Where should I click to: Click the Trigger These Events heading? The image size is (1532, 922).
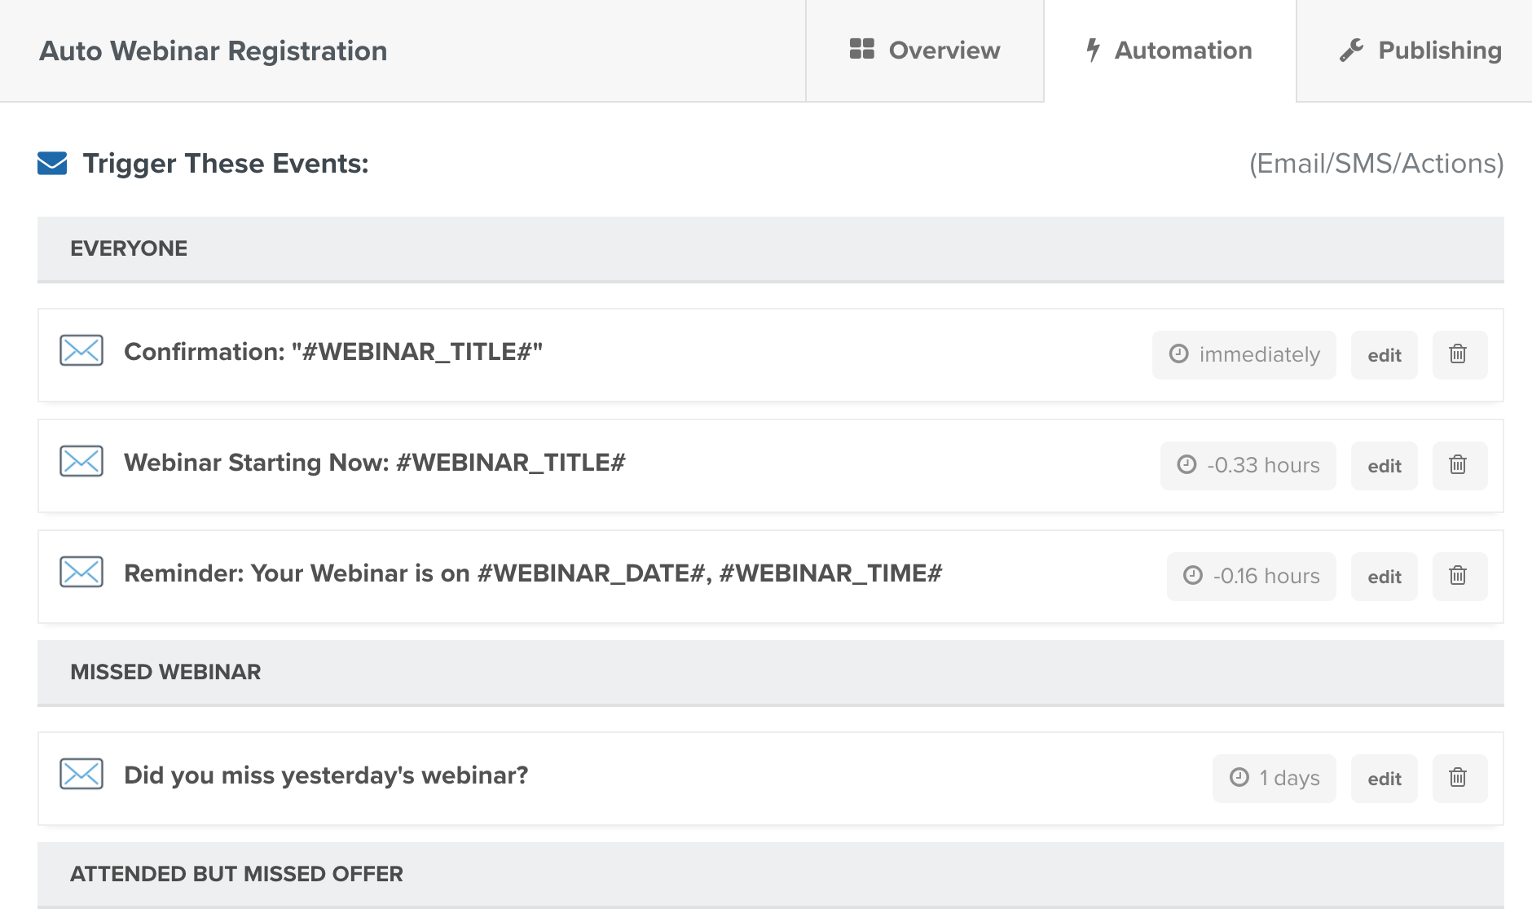click(226, 164)
